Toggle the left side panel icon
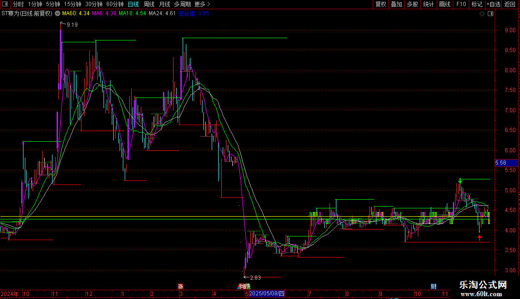This screenshot has height=299, width=520. (x=5, y=4)
